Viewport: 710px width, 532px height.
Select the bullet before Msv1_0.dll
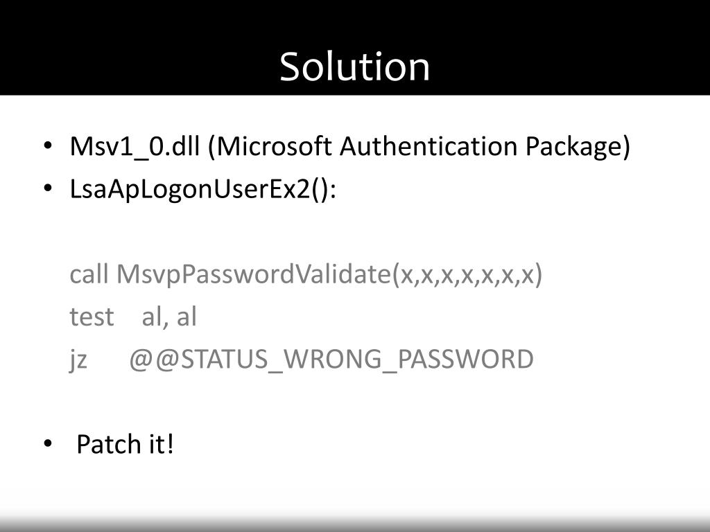(x=48, y=145)
